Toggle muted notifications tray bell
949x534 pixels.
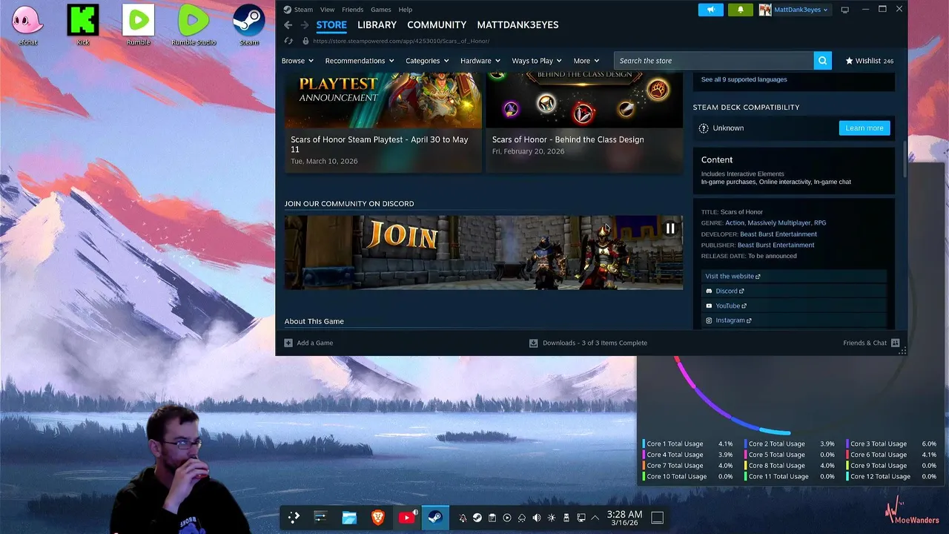[463, 518]
